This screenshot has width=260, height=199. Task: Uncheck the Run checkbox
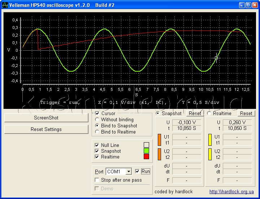click(137, 172)
